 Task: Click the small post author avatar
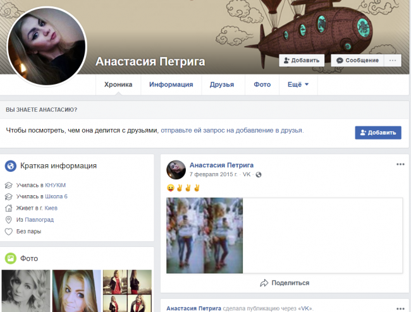coord(176,169)
